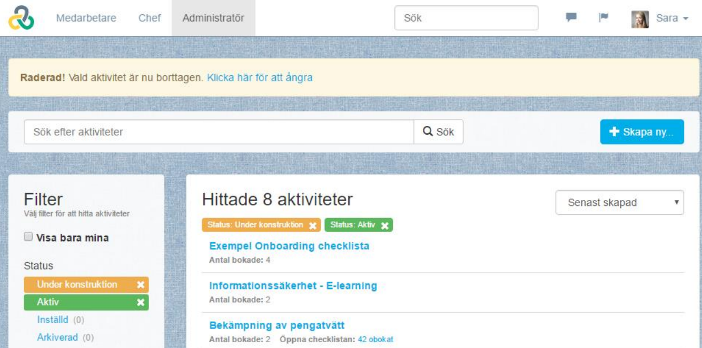The image size is (702, 348).
Task: Open the flag notifications icon
Action: (604, 18)
